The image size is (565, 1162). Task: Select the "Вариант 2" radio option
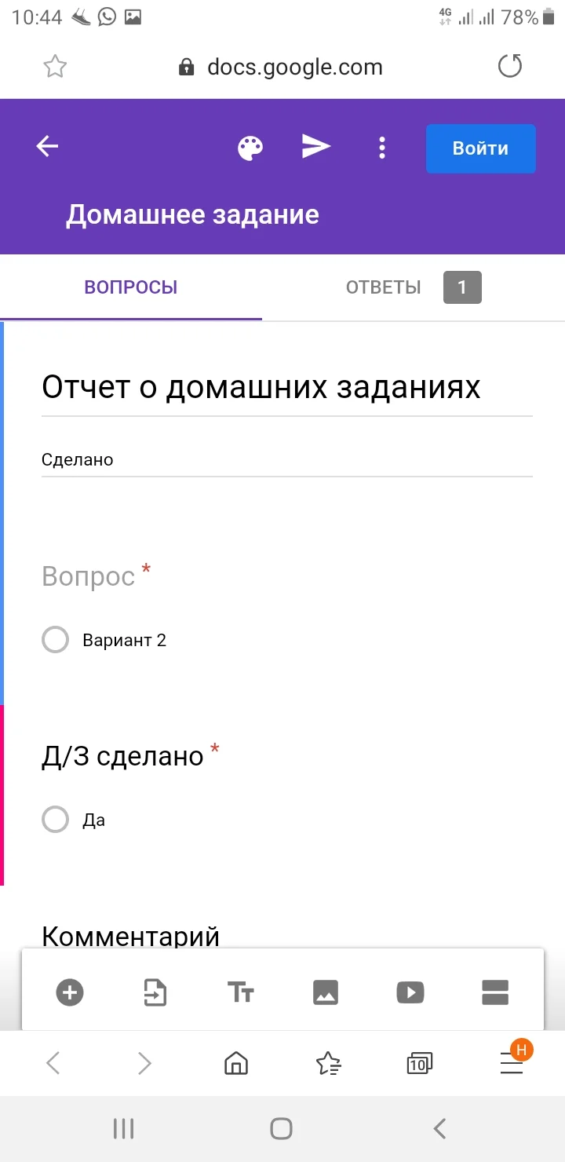pos(56,640)
